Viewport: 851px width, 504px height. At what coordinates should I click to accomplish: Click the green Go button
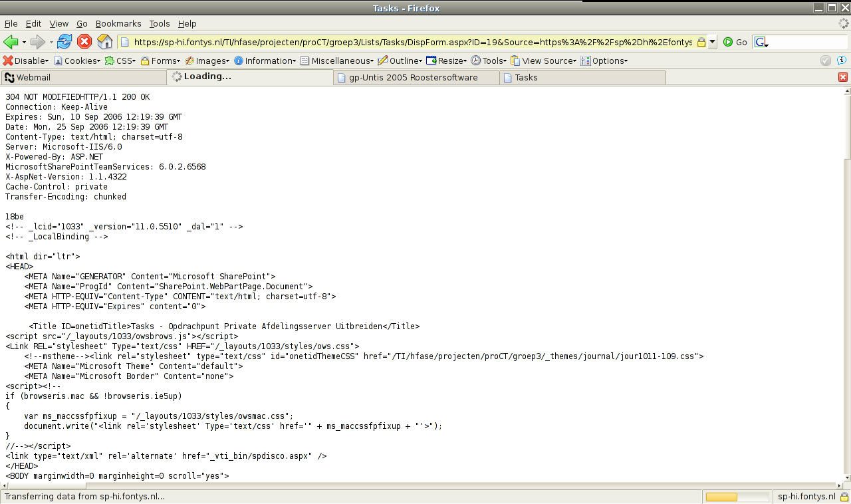(x=735, y=42)
